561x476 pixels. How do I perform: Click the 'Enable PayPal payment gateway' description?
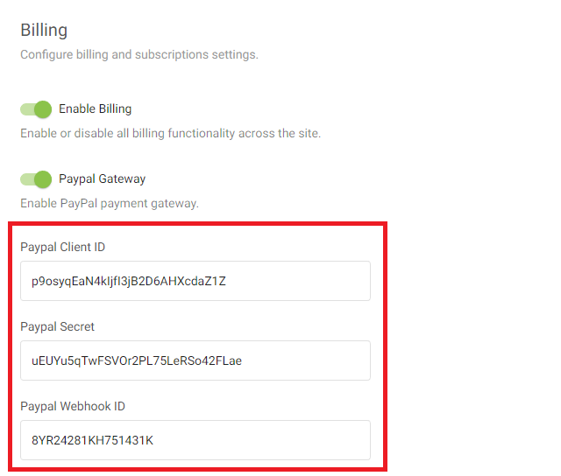(x=110, y=203)
